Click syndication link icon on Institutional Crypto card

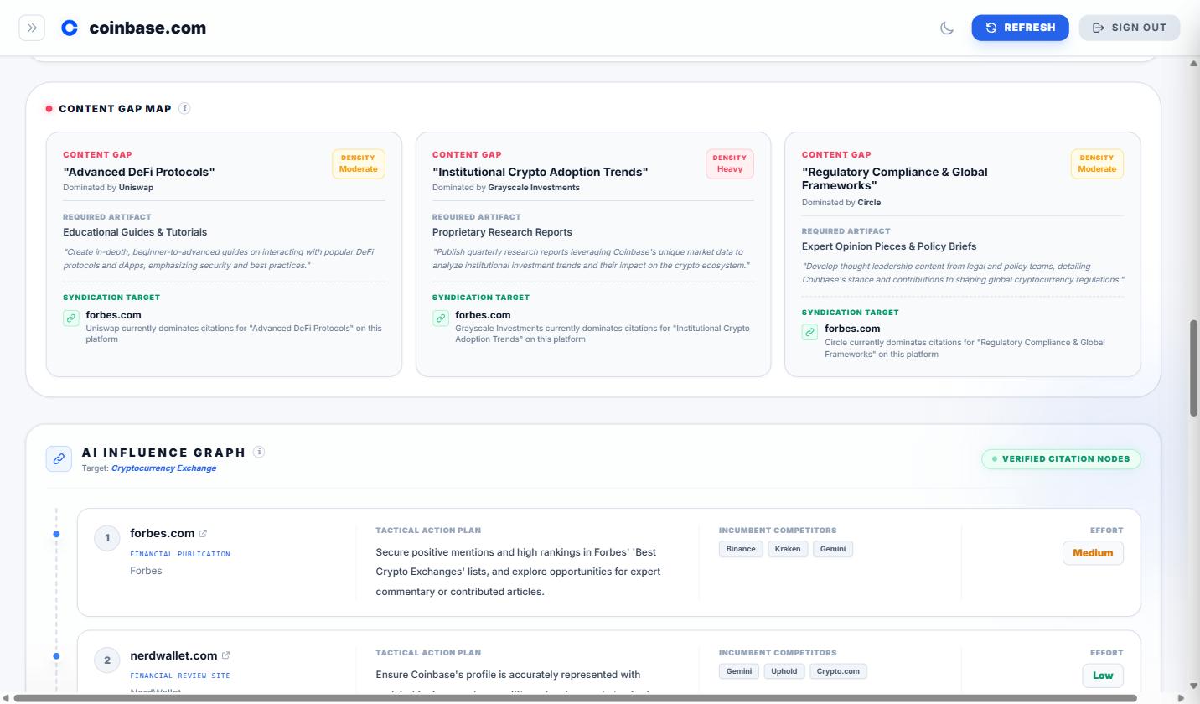pyautogui.click(x=441, y=319)
